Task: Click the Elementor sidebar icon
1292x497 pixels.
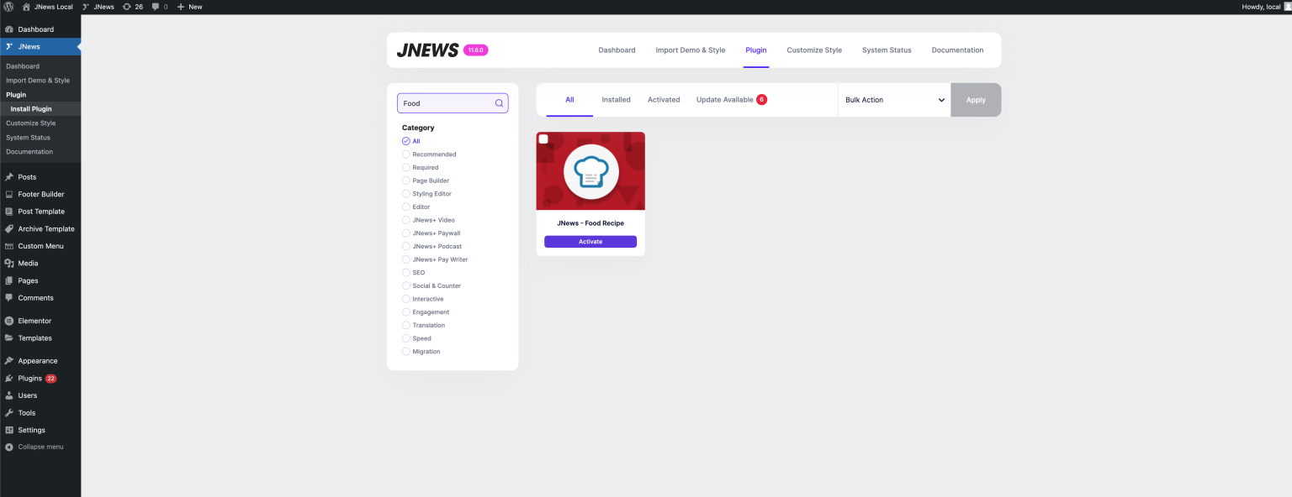Action: point(8,321)
